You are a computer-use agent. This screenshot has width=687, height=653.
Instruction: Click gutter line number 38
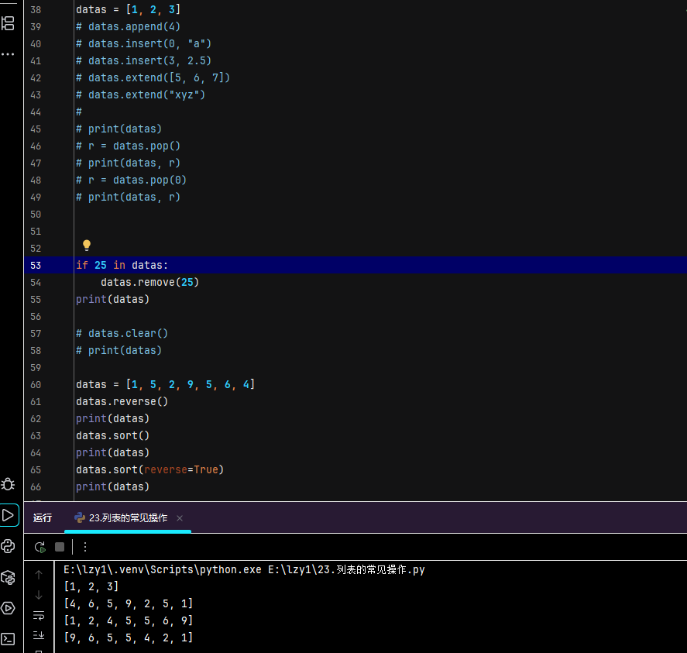click(x=36, y=9)
